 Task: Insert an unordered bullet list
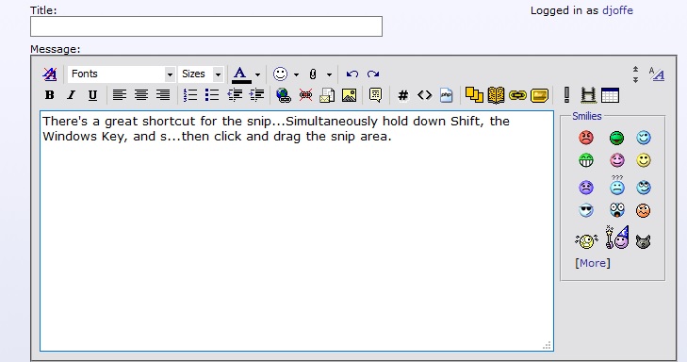pyautogui.click(x=212, y=94)
